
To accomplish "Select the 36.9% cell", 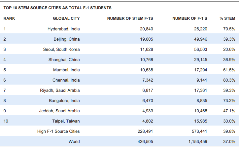I will (x=229, y=60).
